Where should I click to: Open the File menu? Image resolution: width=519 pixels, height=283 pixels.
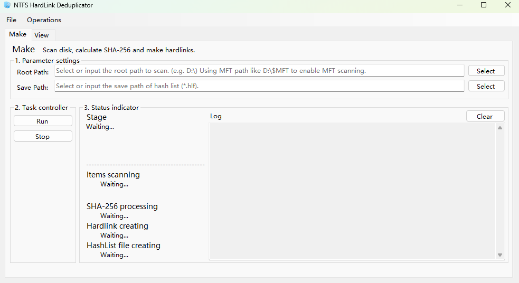pyautogui.click(x=11, y=20)
